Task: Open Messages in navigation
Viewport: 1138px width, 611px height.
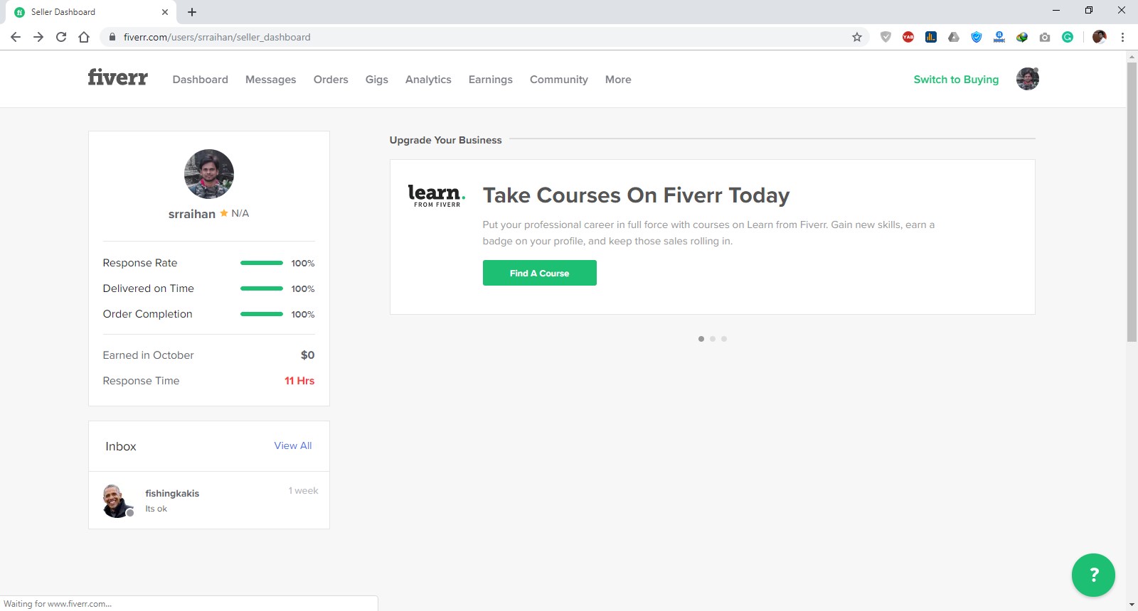Action: (x=271, y=80)
